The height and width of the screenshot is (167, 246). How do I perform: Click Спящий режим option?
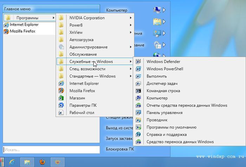[x=119, y=117]
